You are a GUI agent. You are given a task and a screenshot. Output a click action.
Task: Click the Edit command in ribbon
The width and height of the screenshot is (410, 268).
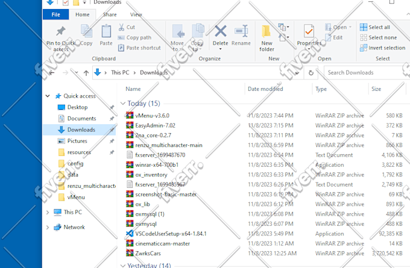point(333,37)
